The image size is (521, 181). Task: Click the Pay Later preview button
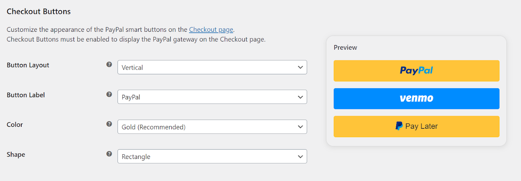coord(416,127)
